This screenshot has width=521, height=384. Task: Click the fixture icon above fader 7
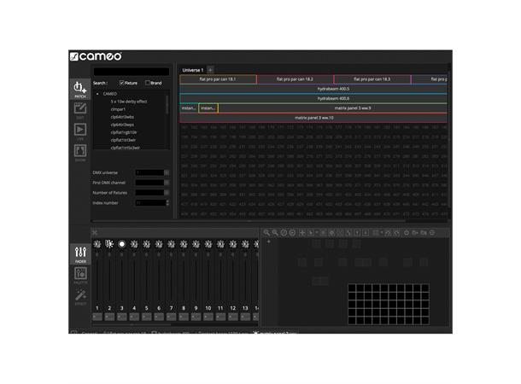tap(171, 244)
